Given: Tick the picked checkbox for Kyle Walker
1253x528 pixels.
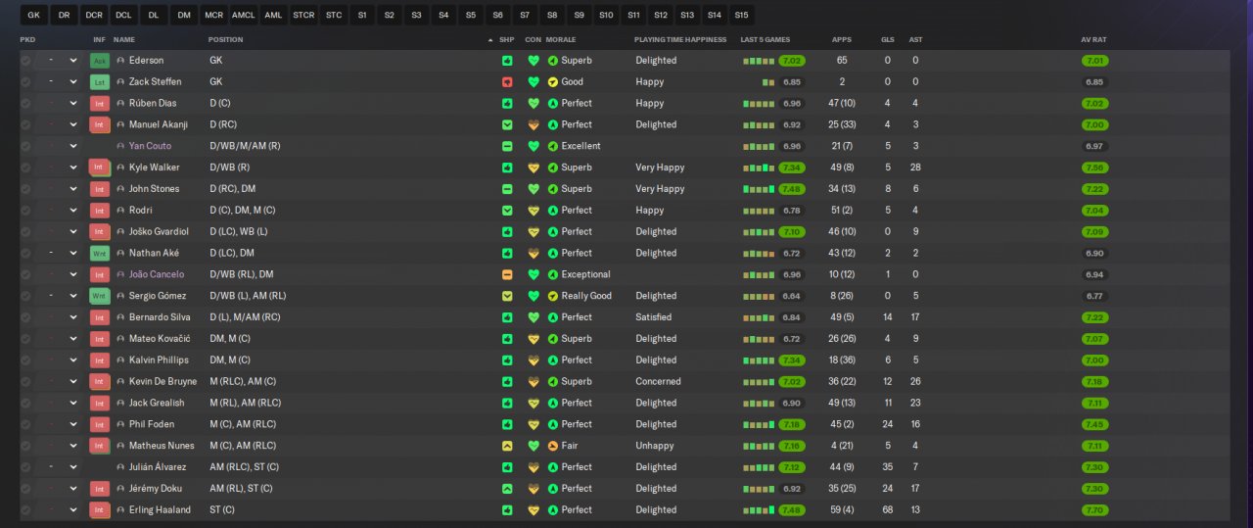Looking at the screenshot, I should pos(25,168).
